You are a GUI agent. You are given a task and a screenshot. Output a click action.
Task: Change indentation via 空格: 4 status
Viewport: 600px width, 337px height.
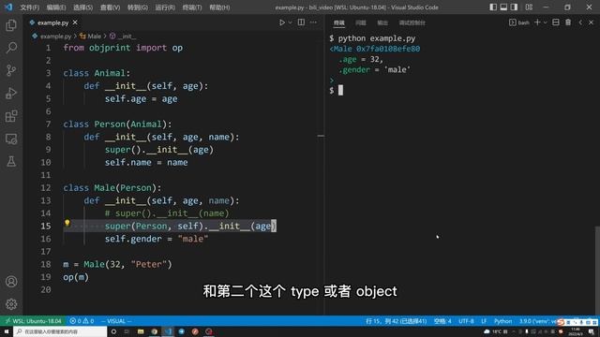pyautogui.click(x=442, y=321)
